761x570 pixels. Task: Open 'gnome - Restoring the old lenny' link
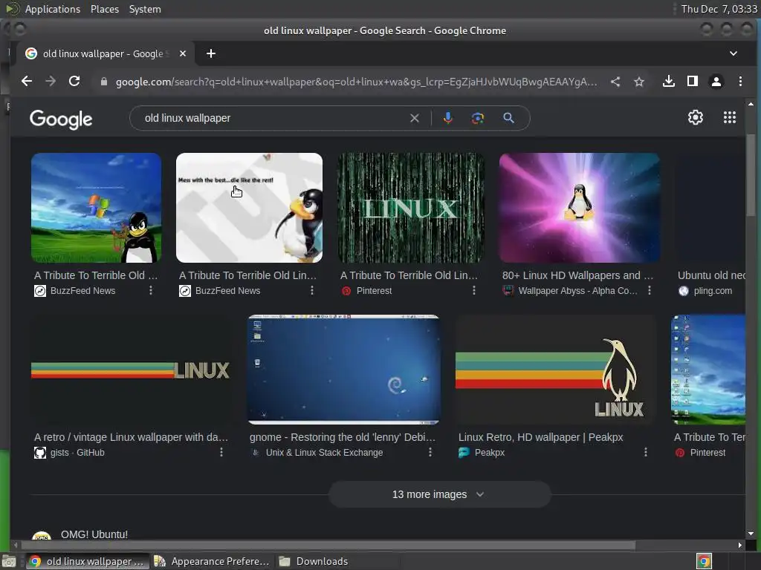pos(343,437)
